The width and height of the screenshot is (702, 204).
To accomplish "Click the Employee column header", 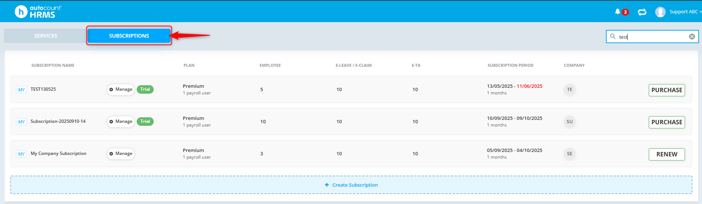I will 270,65.
